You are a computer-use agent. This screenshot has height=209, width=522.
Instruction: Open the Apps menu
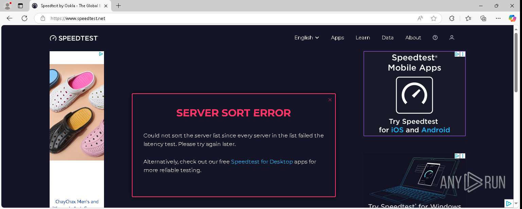pos(337,38)
